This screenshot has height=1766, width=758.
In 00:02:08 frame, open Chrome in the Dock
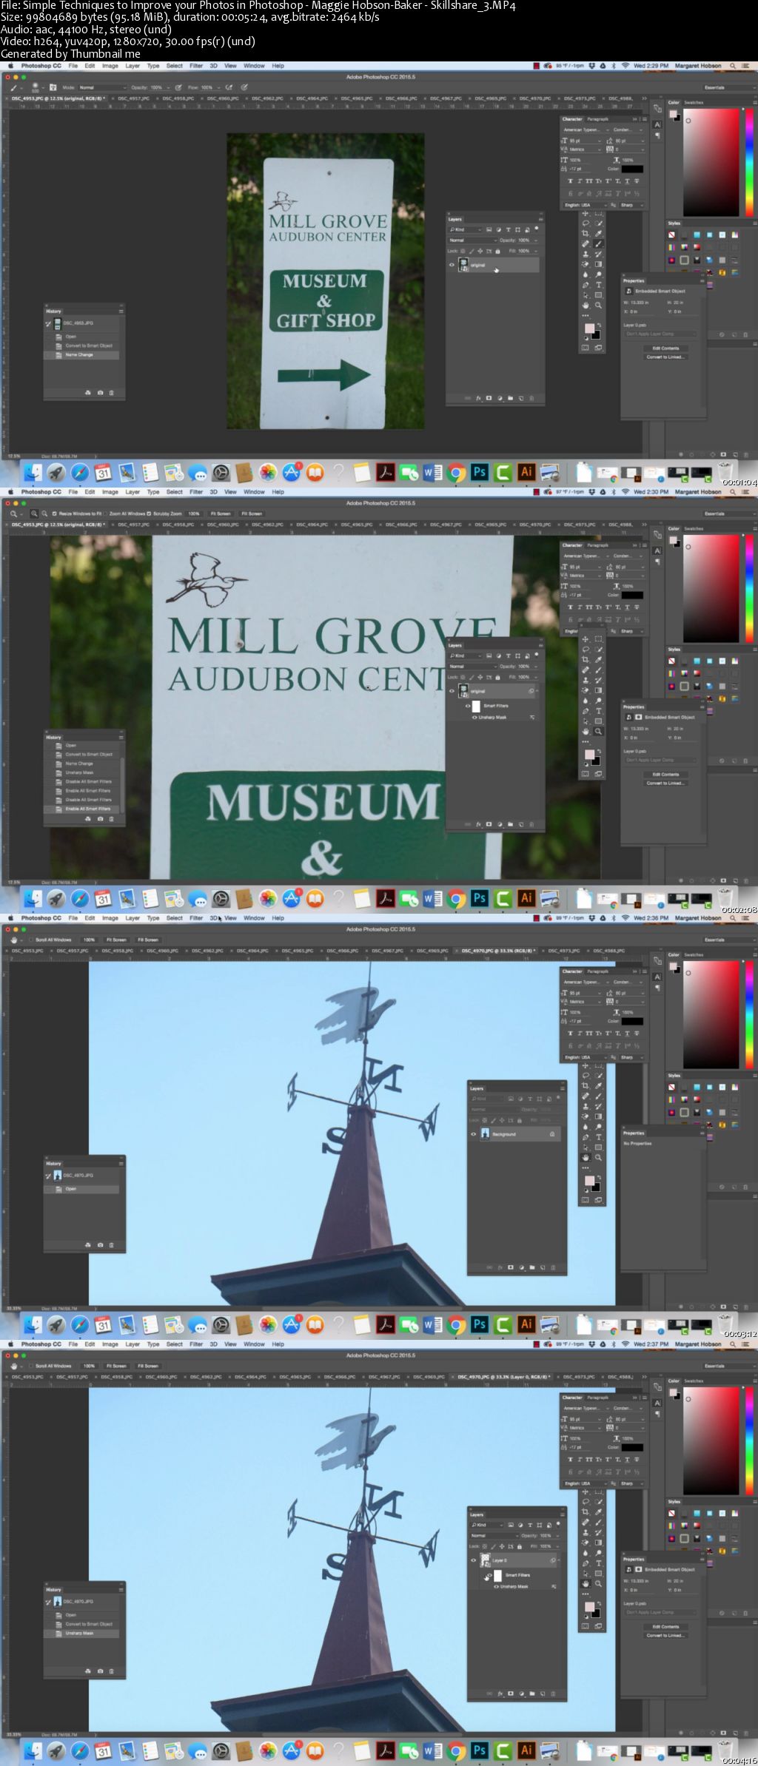456,898
